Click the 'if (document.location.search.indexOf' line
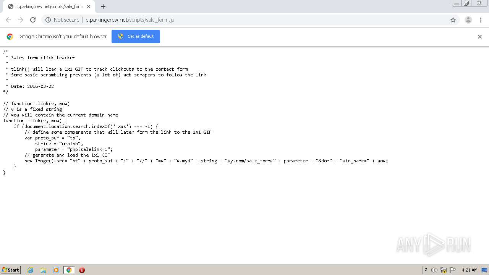 (86, 126)
